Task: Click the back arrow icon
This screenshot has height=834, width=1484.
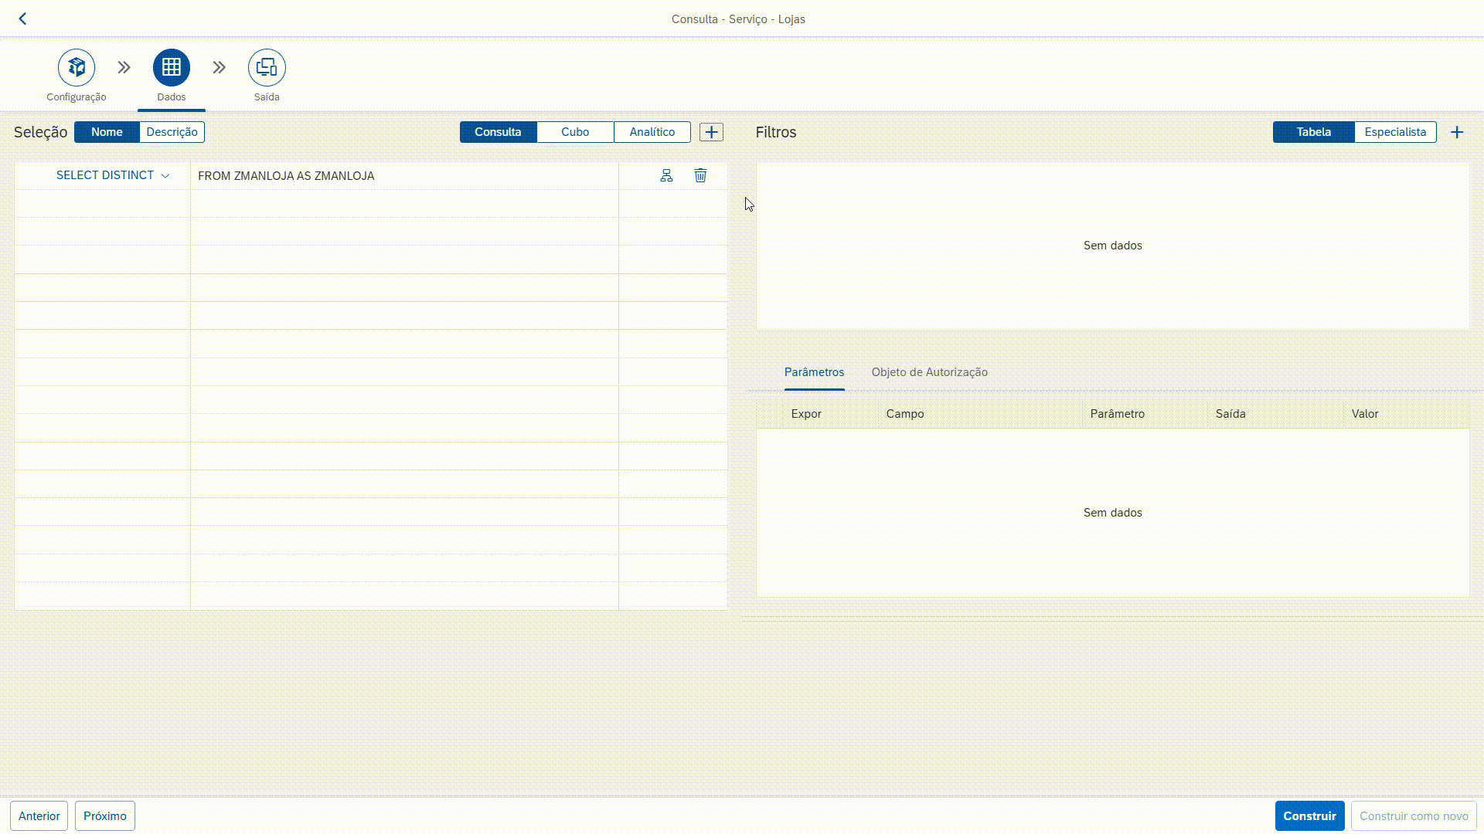Action: [22, 19]
